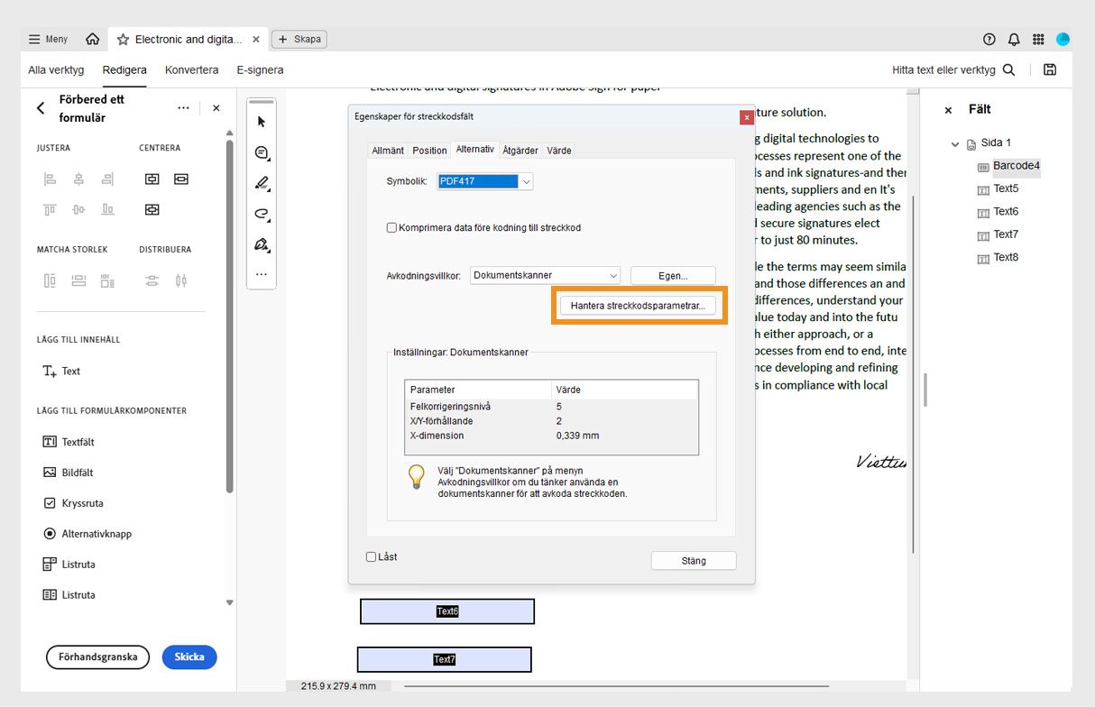This screenshot has width=1095, height=707.
Task: Select the Text6 form field on page
Action: click(447, 611)
